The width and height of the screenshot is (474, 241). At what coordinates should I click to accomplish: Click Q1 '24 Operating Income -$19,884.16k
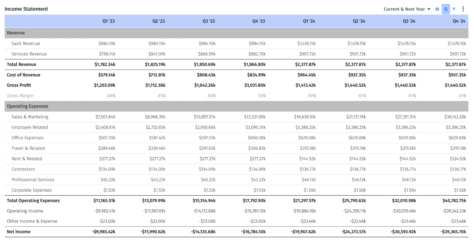point(304,211)
